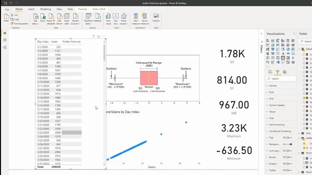
Task: Click the table visual's filter icon
Action: (x=94, y=36)
